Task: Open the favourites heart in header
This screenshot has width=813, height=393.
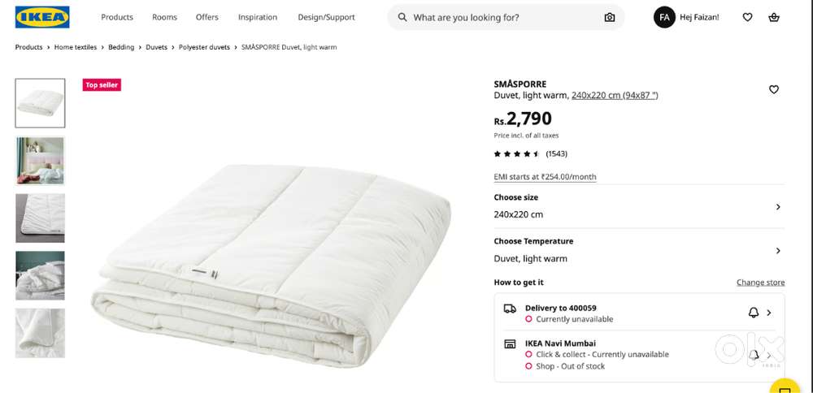Action: [747, 17]
